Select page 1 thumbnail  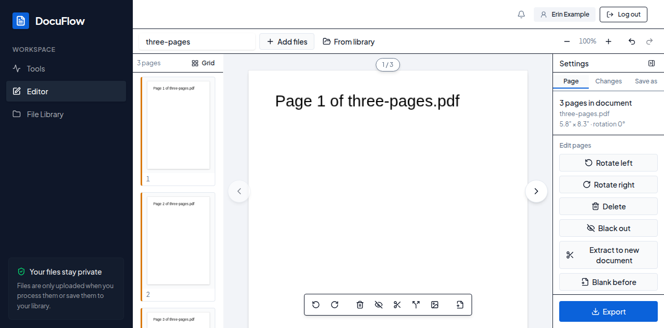click(178, 131)
